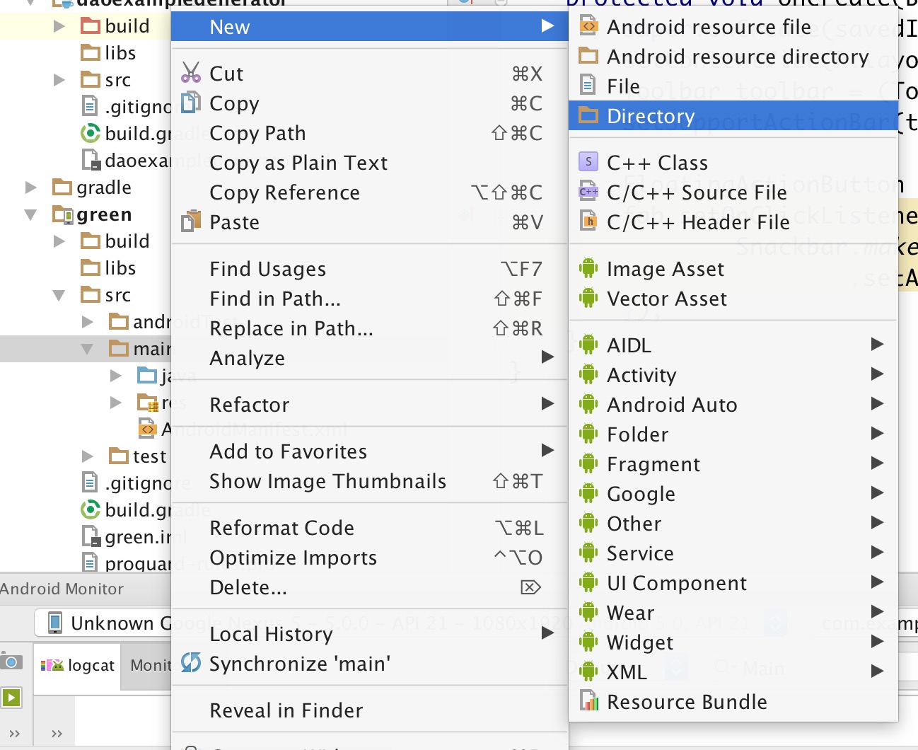Choose Copy Path from context menu

point(257,133)
